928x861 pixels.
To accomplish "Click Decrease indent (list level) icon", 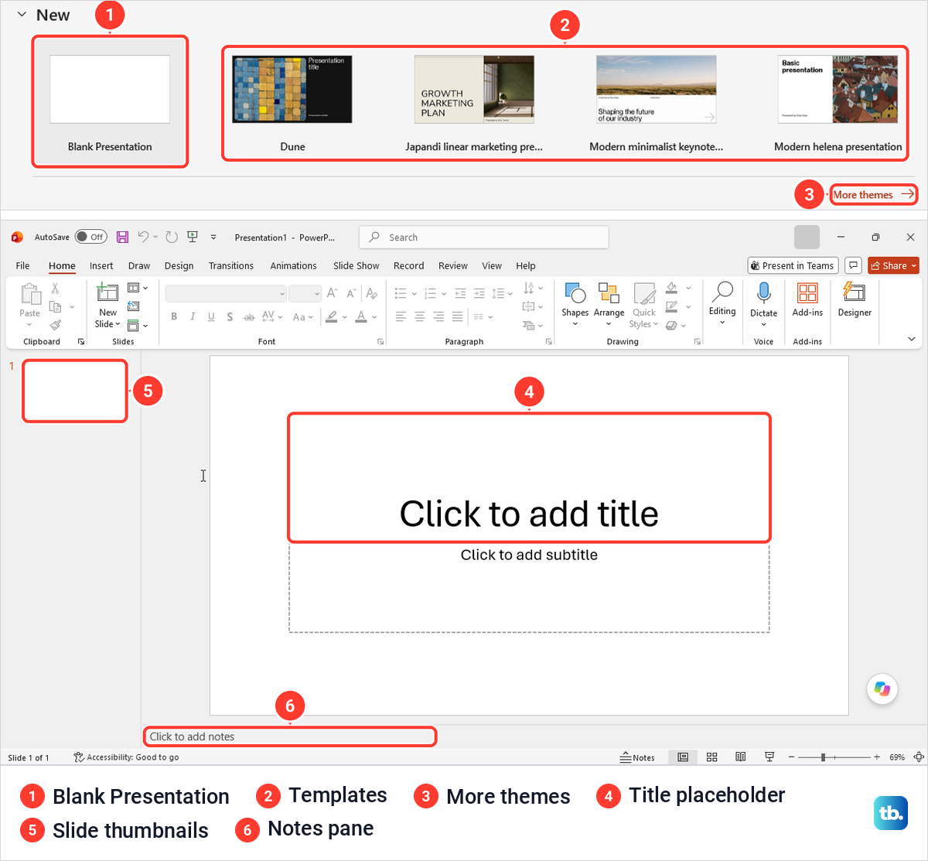I will tap(460, 293).
